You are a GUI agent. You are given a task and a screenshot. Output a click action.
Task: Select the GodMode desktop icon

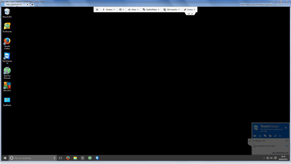[7, 102]
